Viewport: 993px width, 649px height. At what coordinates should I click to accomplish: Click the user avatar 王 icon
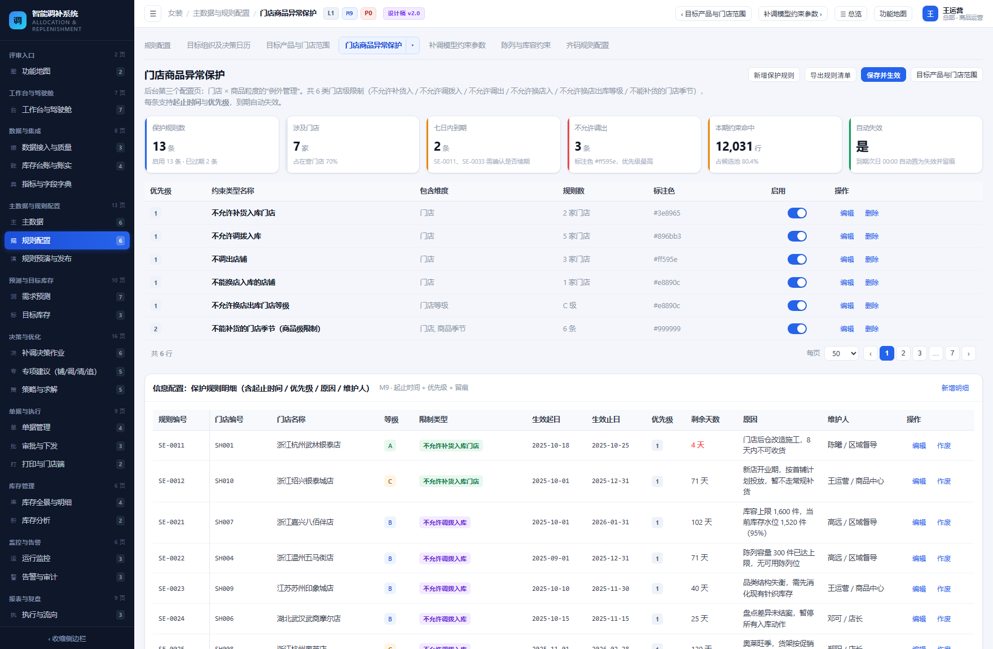tap(930, 14)
